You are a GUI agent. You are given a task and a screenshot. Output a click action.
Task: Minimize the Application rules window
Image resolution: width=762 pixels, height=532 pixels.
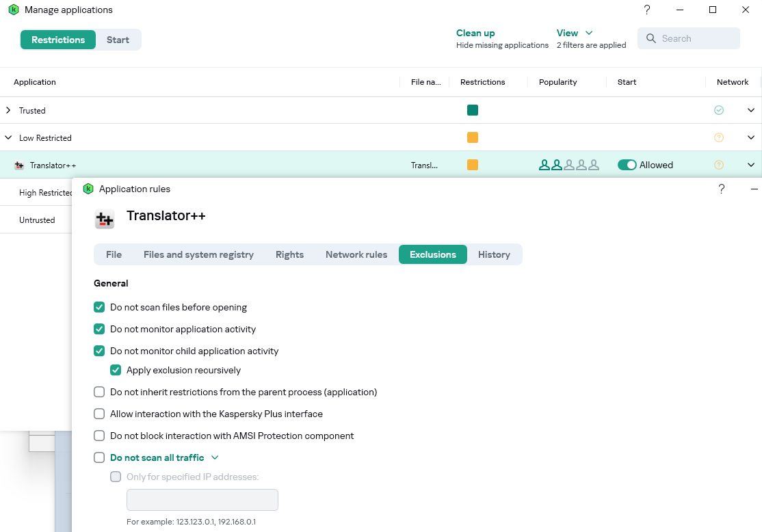click(x=754, y=189)
